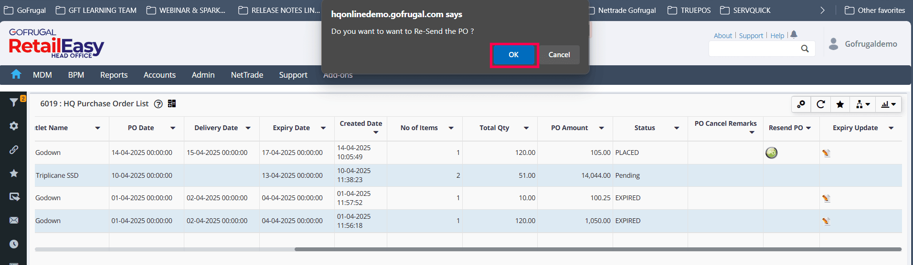Expand the chart type dropdown
This screenshot has width=913, height=265.
(888, 104)
